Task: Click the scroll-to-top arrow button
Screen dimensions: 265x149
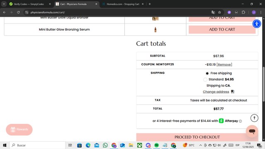Action: (254, 118)
